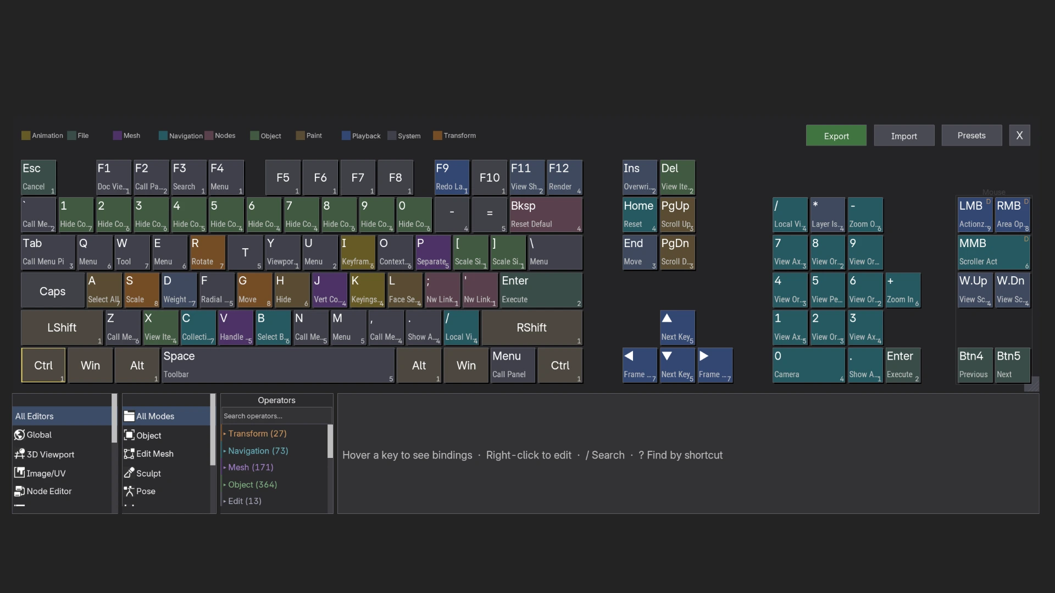Toggle the Object category legend
Image resolution: width=1055 pixels, height=593 pixels.
pos(265,136)
